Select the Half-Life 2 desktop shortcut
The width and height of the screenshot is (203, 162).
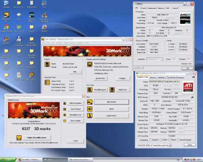[31, 77]
